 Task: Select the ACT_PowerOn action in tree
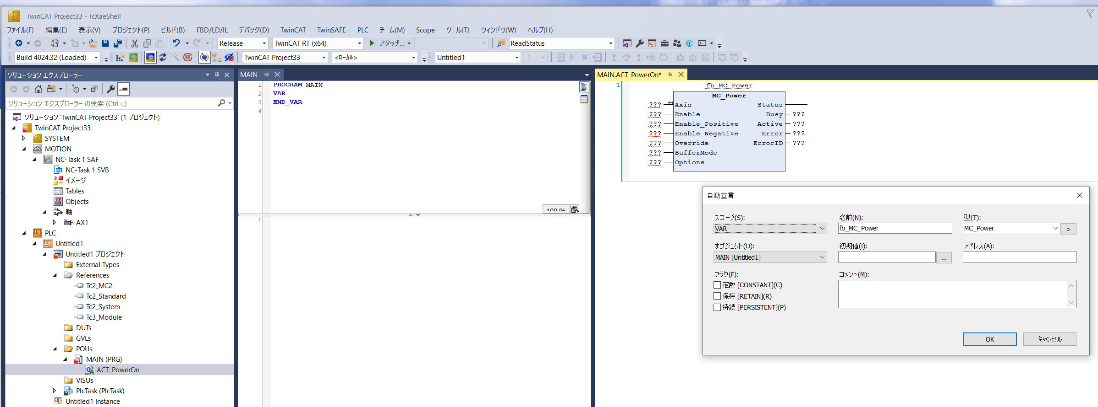coord(118,370)
